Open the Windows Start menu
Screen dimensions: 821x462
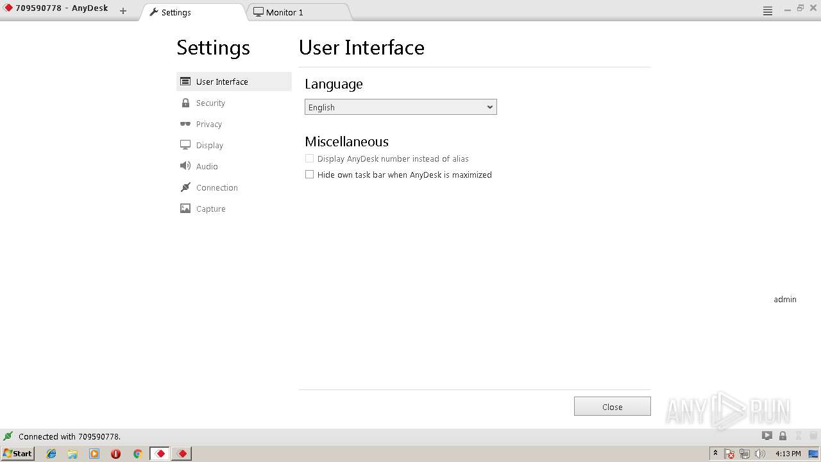18,454
